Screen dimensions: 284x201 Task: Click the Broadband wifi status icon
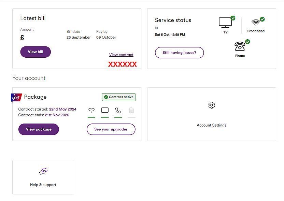[256, 23]
